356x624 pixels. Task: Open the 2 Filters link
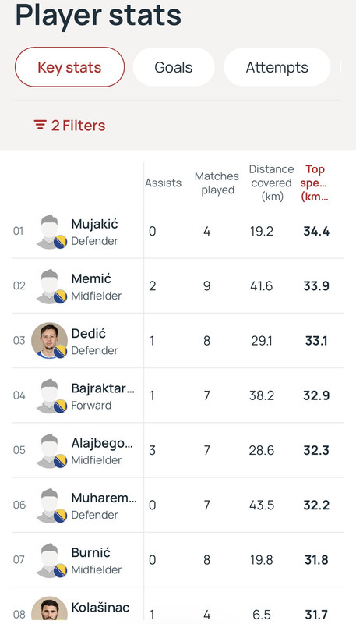(69, 126)
